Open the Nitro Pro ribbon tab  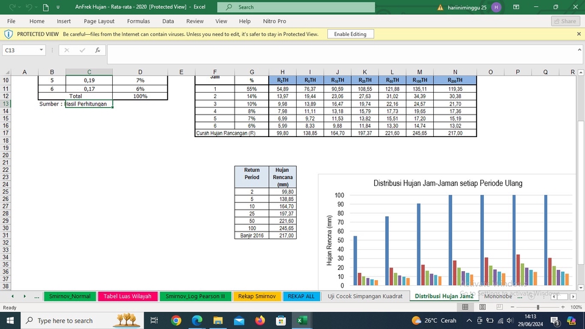pos(273,21)
